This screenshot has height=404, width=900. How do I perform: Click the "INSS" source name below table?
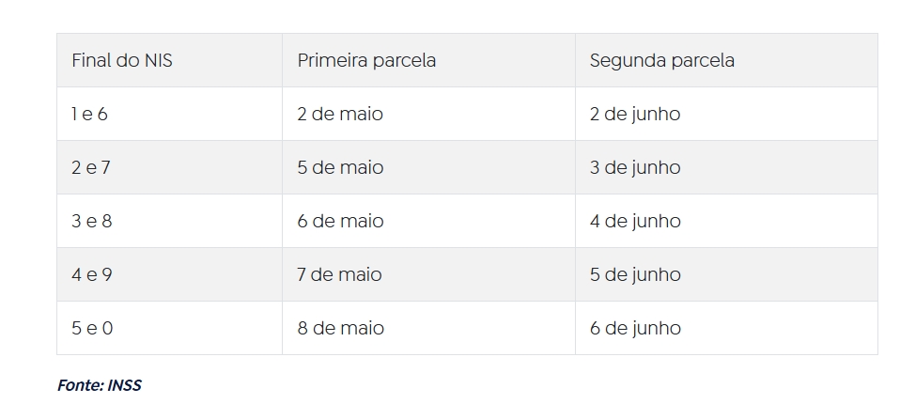(124, 385)
